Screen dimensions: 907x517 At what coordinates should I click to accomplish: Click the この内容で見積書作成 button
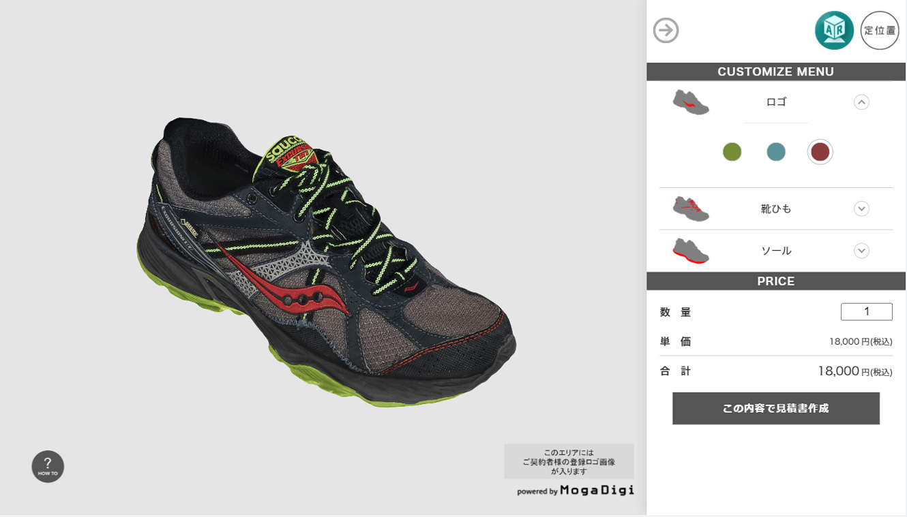click(776, 409)
